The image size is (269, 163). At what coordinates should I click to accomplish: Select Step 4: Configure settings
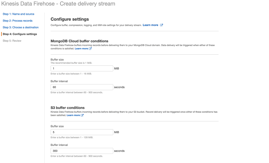coord(20,34)
